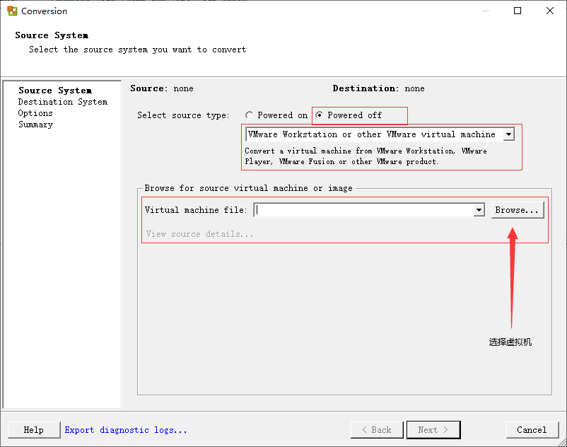Select Options step in sidebar

[35, 113]
